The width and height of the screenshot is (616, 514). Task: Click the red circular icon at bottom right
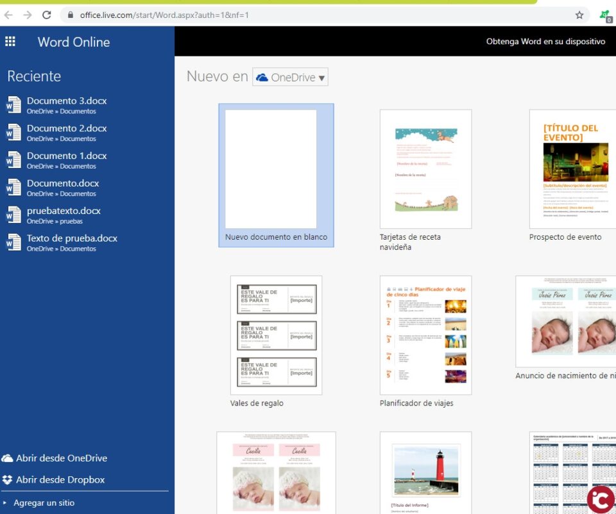[601, 499]
